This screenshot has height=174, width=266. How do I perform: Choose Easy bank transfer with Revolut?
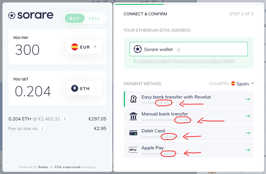click(x=189, y=99)
